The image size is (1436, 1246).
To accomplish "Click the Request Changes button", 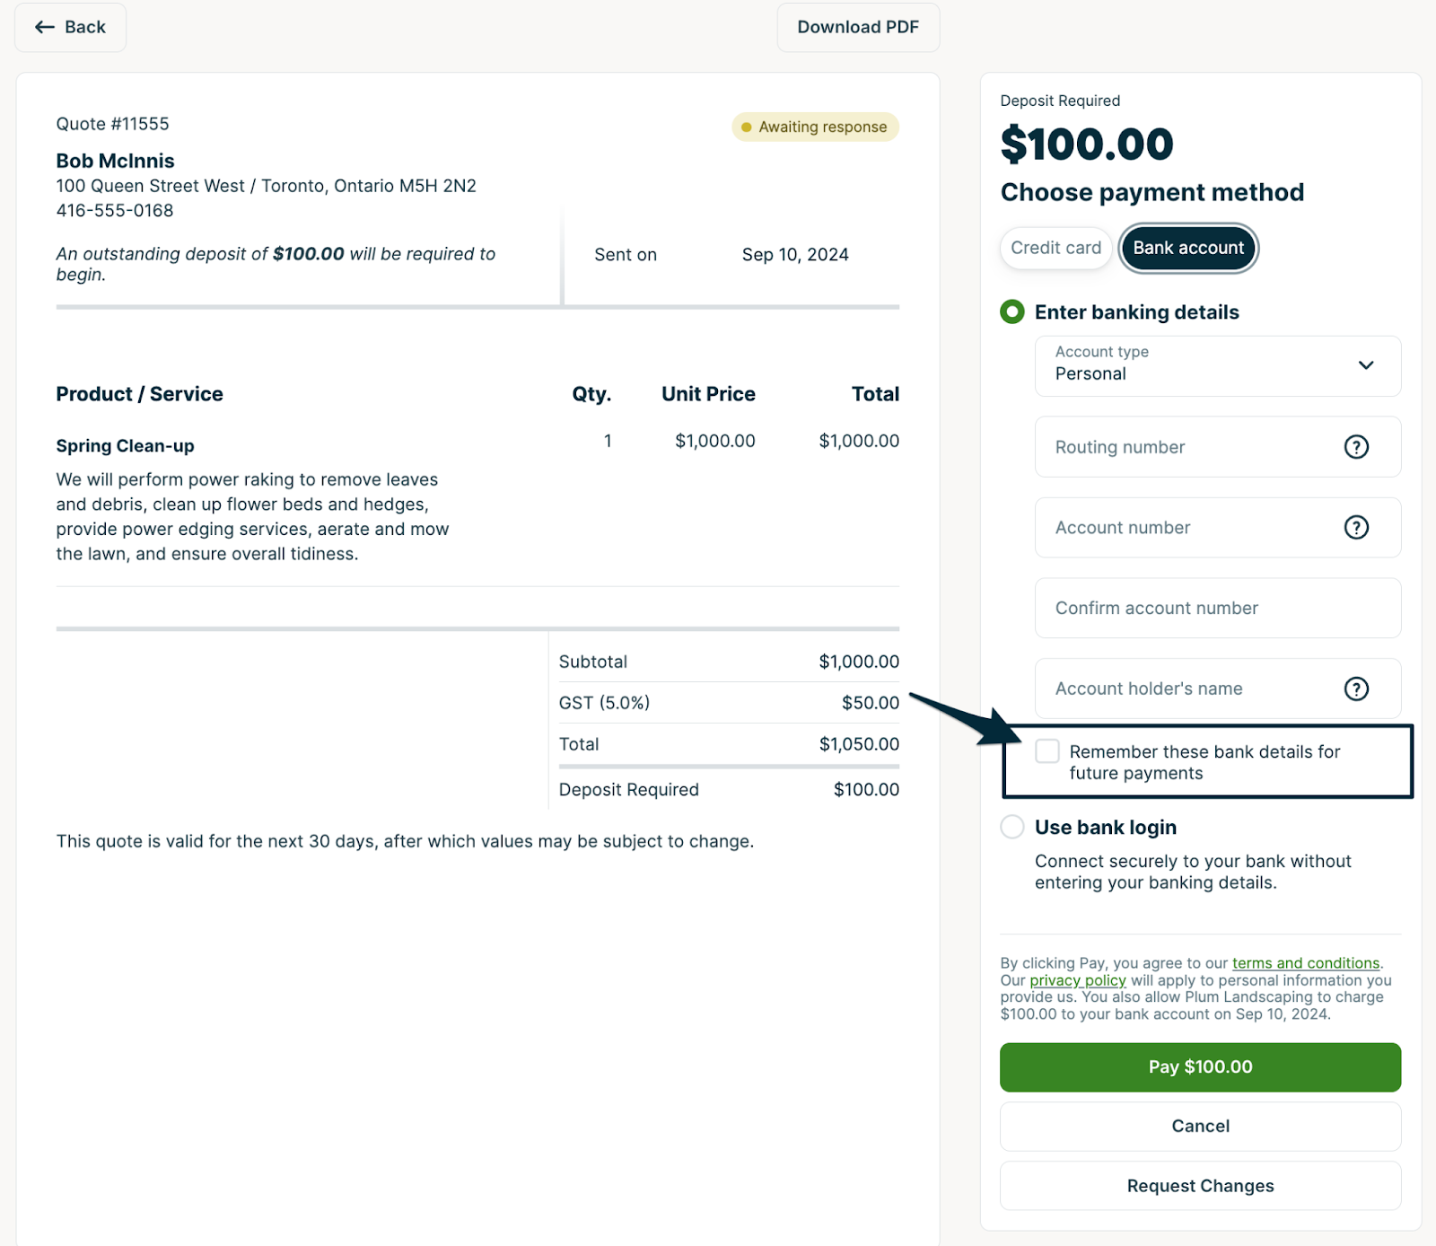I will coord(1200,1186).
